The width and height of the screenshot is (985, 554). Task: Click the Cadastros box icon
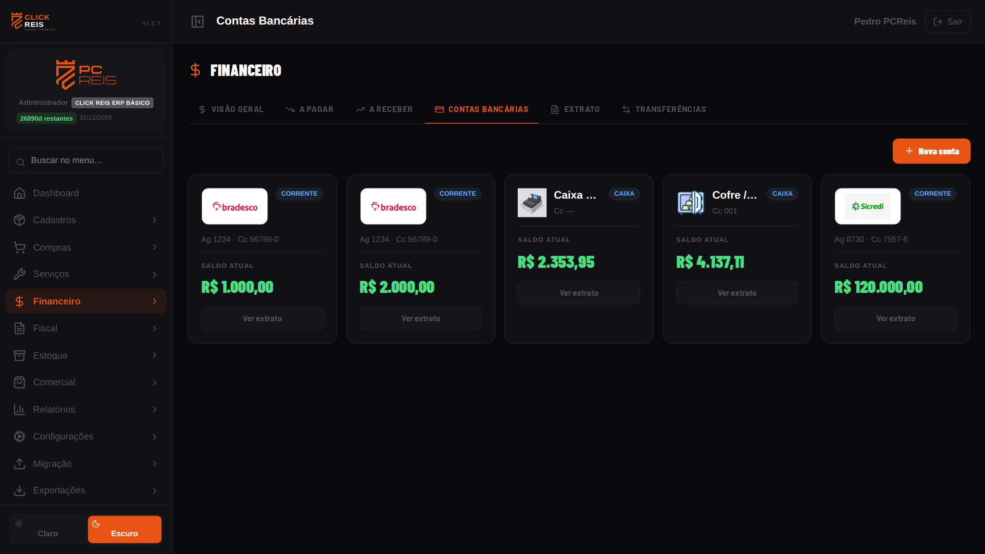(19, 220)
